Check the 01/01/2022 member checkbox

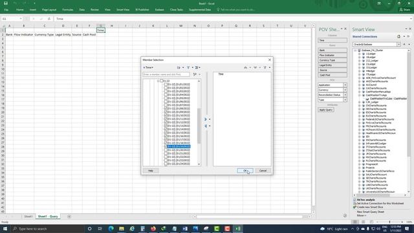[166, 84]
